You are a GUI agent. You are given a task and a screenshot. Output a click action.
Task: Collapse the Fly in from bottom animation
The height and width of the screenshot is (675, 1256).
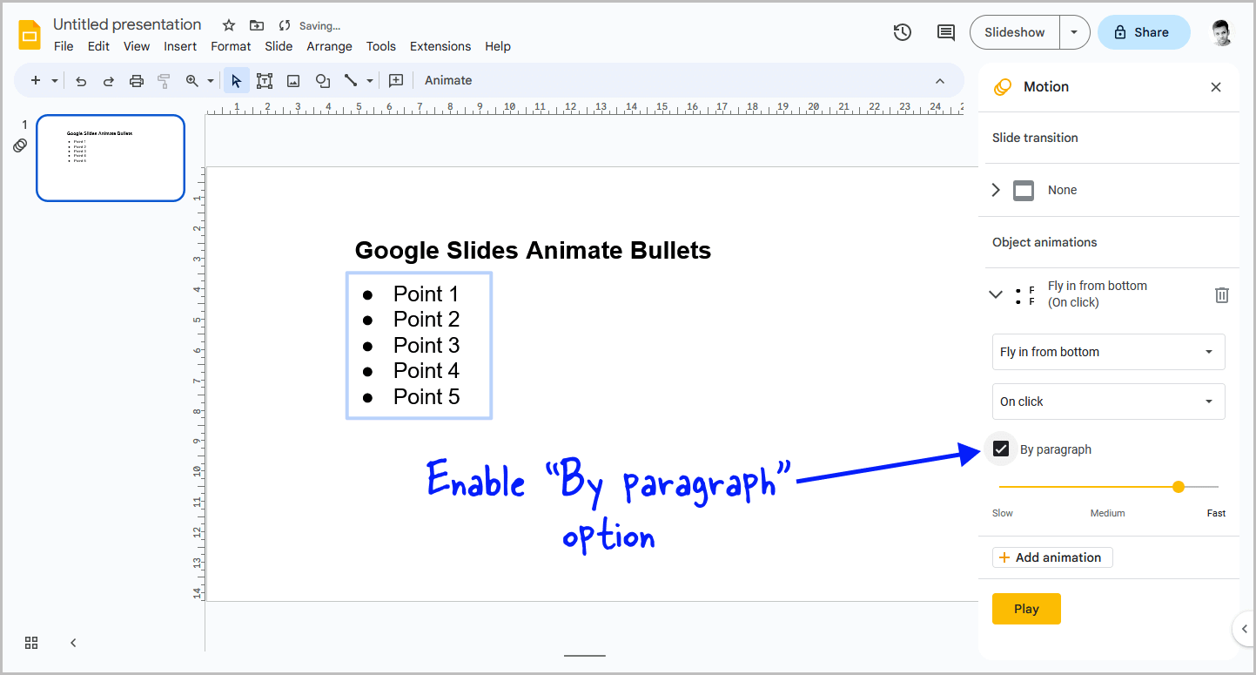coord(995,294)
